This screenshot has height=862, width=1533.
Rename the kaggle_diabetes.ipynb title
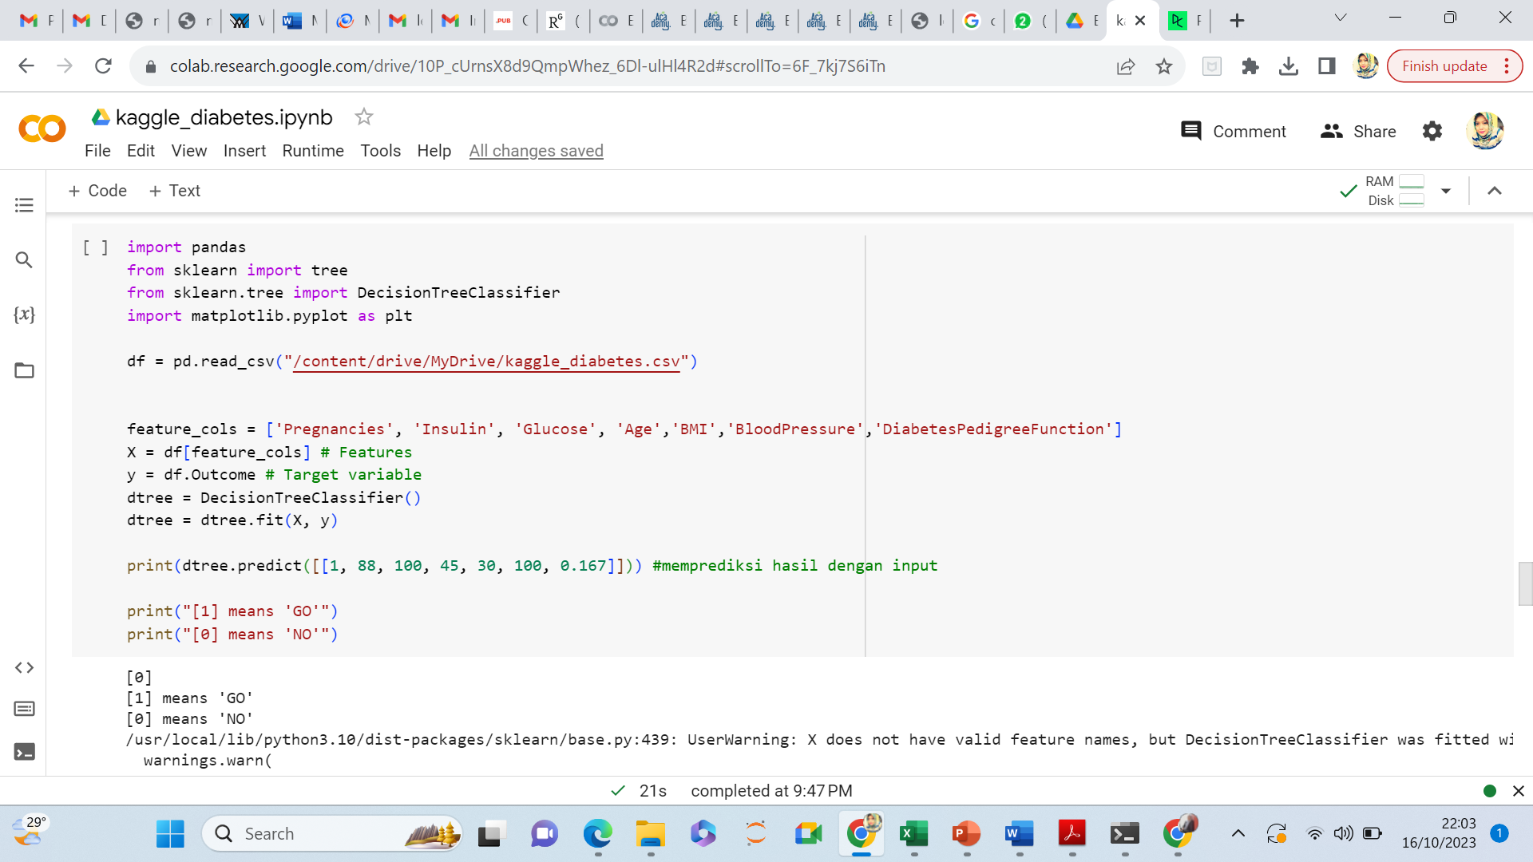224,117
